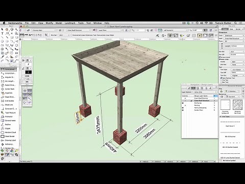This screenshot has width=245, height=184.
Task: Open the Apple menu
Action: pyautogui.click(x=4, y=23)
